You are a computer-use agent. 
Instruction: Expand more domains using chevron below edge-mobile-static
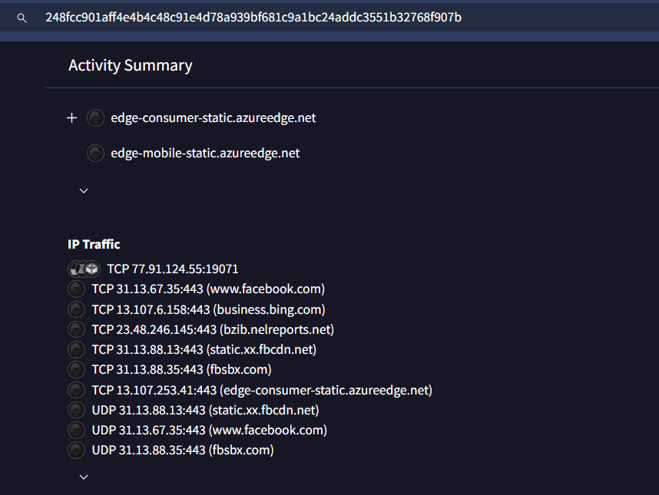click(x=84, y=190)
